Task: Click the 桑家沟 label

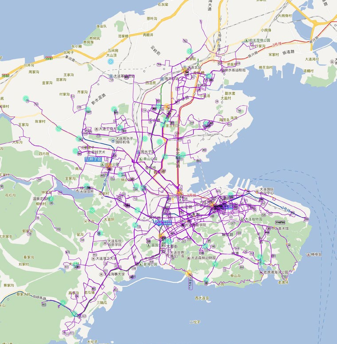Action: click(28, 257)
